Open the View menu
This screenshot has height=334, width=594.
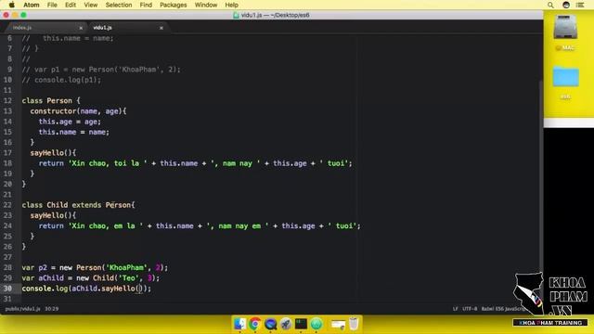(x=91, y=5)
